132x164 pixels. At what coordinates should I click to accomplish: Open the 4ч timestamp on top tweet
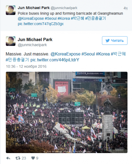tap(125, 8)
